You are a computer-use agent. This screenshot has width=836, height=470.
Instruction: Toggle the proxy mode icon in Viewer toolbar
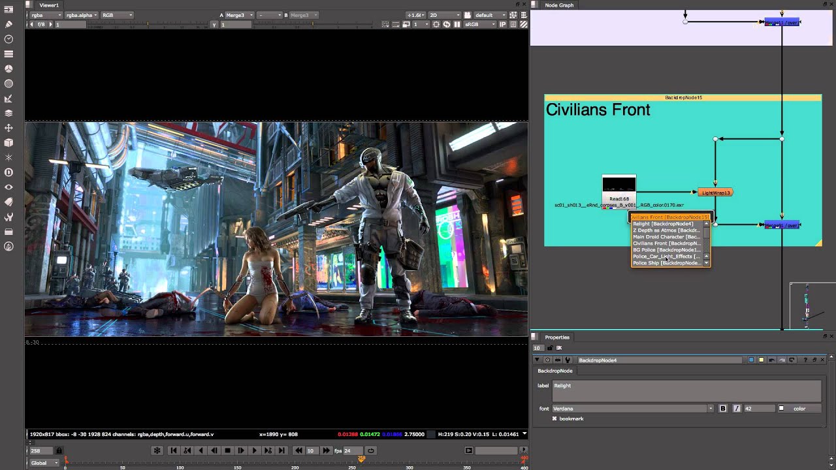(x=406, y=24)
